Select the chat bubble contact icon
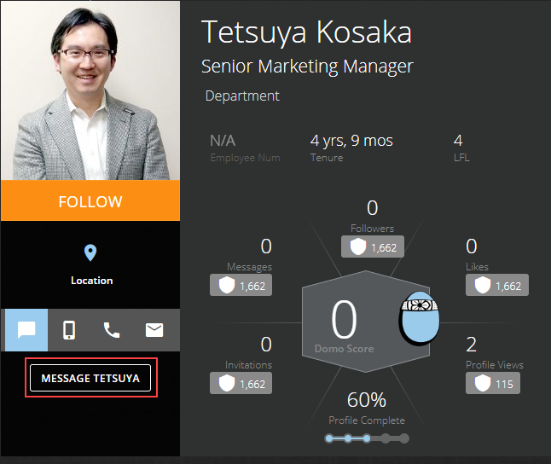 [26, 330]
